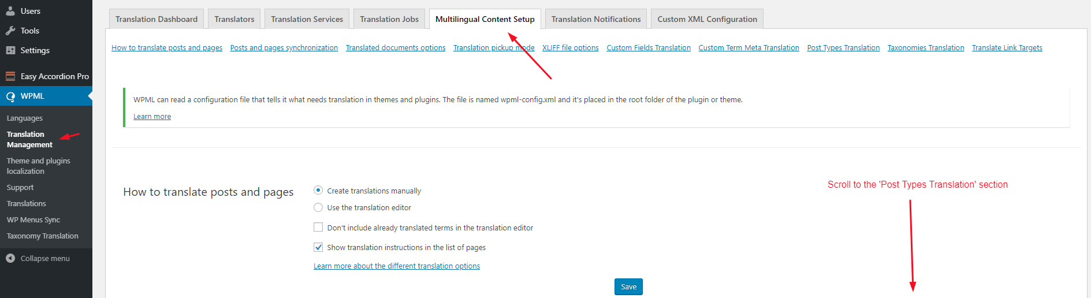Enable 'Don't include already translated terms' checkbox
Viewport: 1091px width, 298px height.
(x=318, y=228)
